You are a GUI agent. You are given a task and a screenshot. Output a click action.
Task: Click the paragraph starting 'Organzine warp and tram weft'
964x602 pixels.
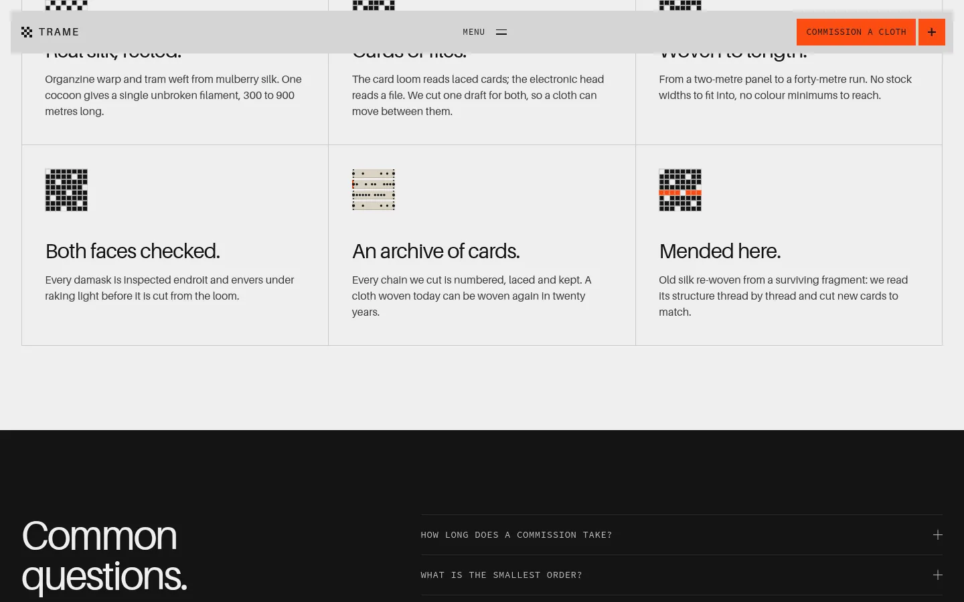tap(175, 96)
